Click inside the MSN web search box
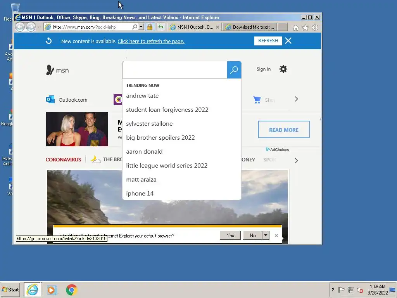The image size is (397, 298). (175, 70)
